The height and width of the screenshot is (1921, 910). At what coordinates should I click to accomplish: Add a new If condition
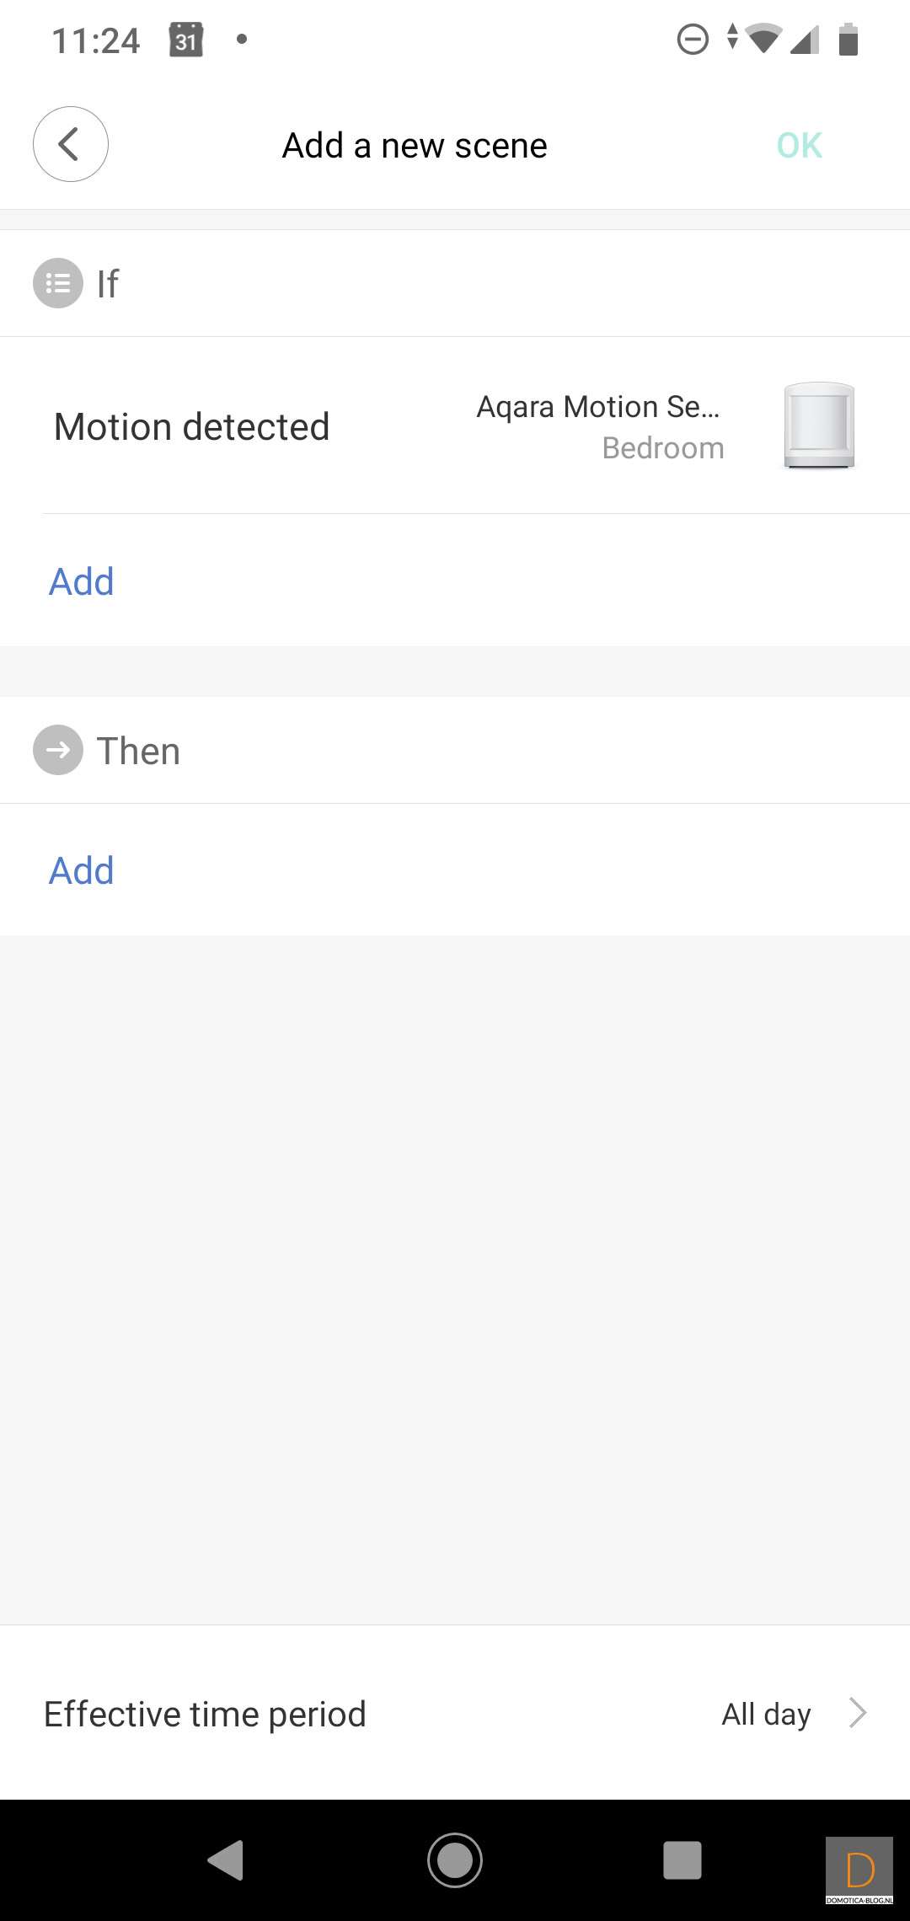pos(82,581)
